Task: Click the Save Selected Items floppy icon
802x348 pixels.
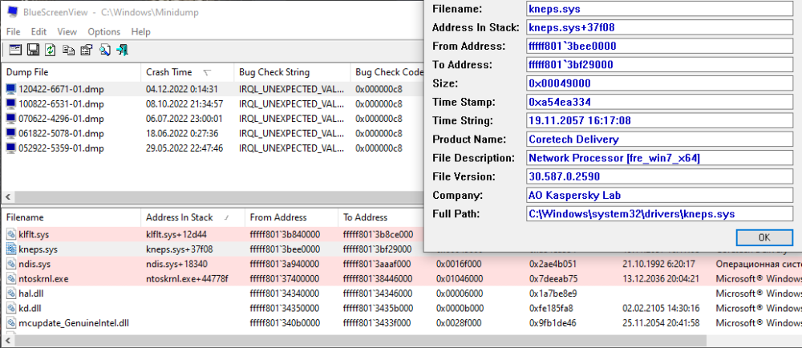Action: (33, 50)
